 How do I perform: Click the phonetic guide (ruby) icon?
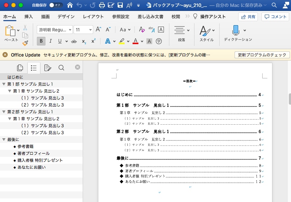152,30
